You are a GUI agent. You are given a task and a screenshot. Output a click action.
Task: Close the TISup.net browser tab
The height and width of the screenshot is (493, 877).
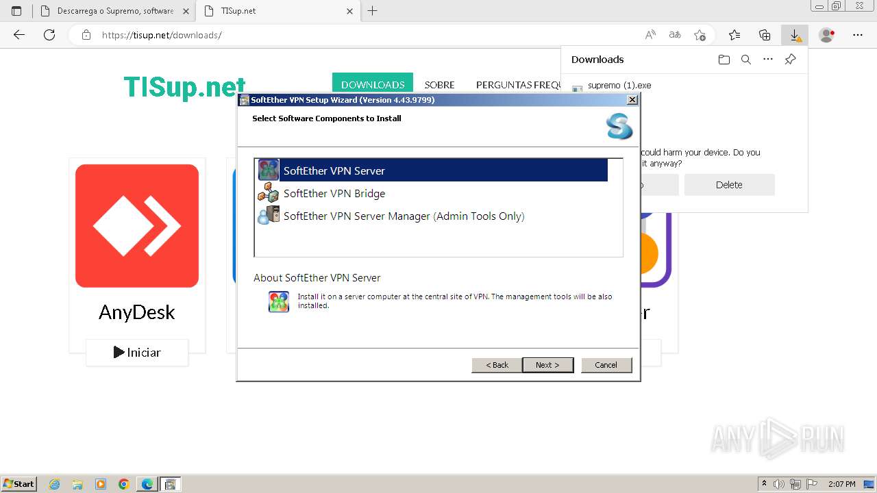[x=349, y=11]
